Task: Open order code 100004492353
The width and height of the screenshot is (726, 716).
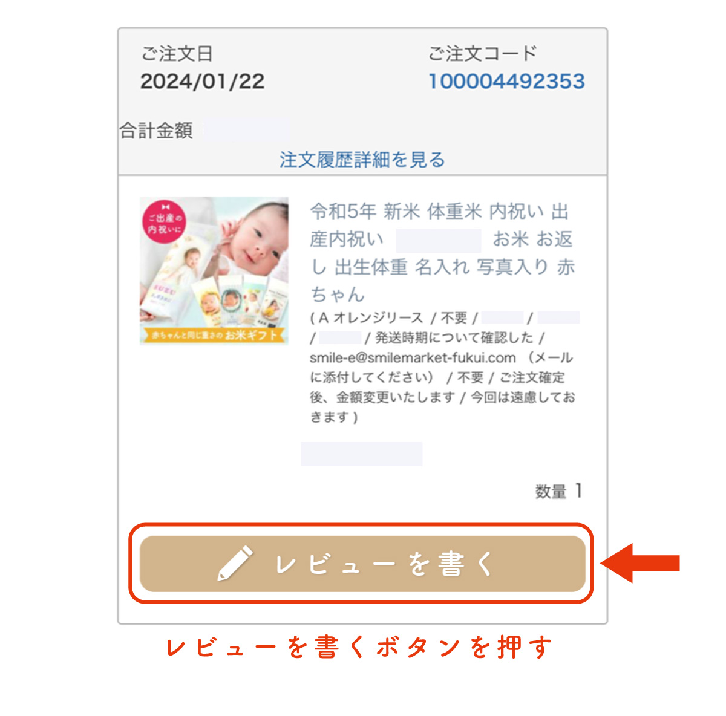Action: pyautogui.click(x=506, y=81)
